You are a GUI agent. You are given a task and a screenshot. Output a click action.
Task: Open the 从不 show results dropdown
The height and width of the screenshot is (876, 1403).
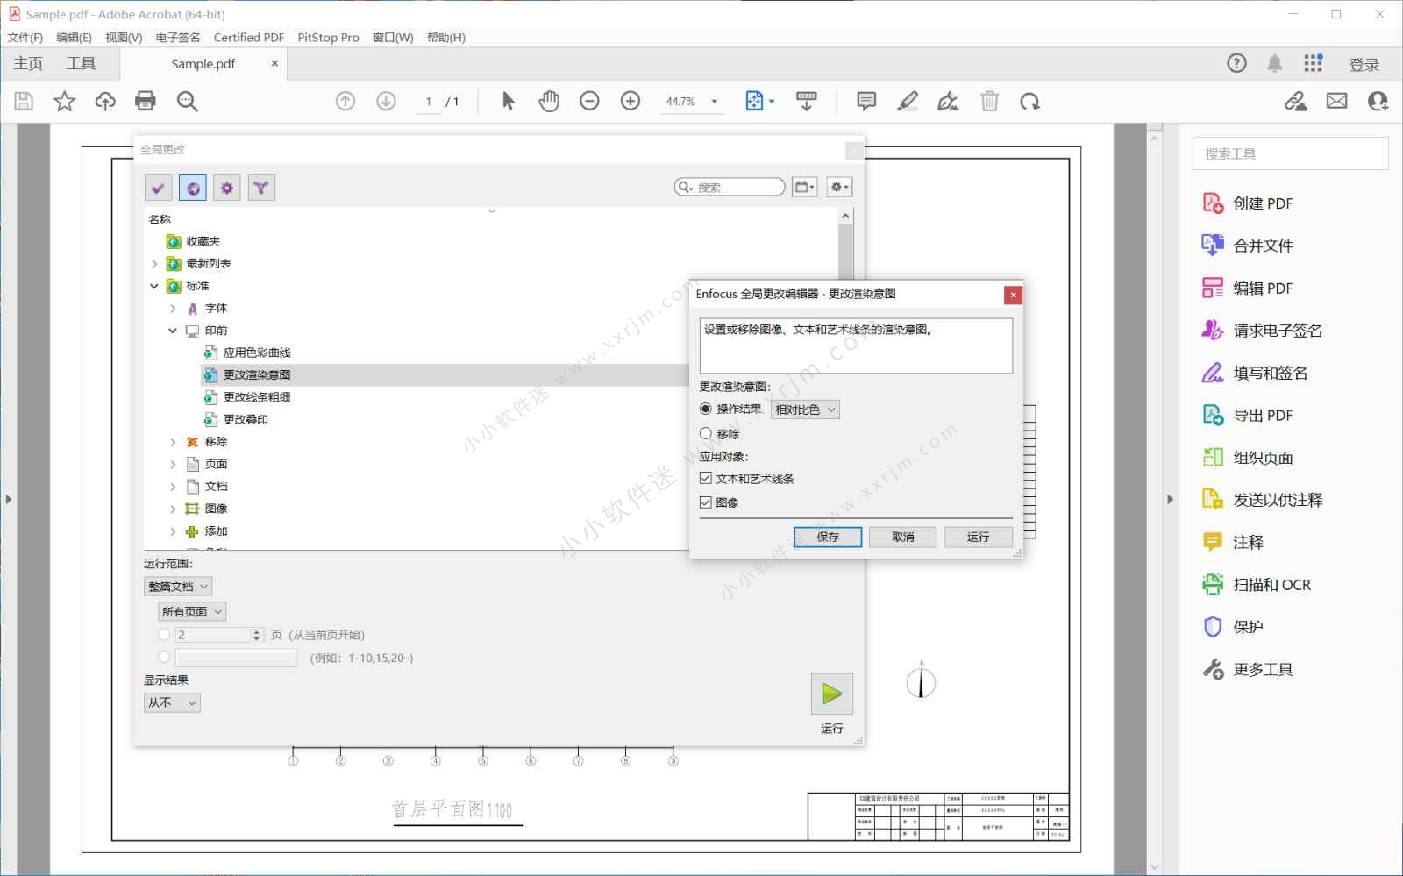point(172,703)
